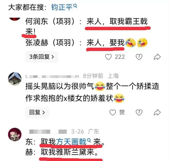Image resolution: width=170 pixels, height=161 pixels.
Task: Like the 摇头晃脑 comment from 上海
Action: point(113,112)
